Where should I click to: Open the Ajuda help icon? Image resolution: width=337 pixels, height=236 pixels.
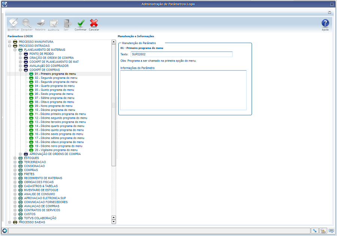(x=325, y=23)
